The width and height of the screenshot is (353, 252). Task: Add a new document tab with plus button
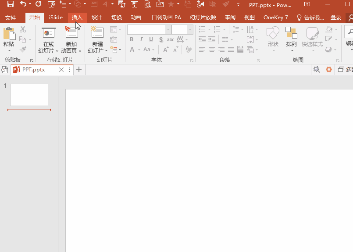point(79,69)
